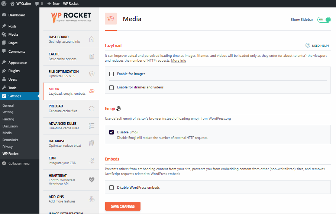Image resolution: width=336 pixels, height=214 pixels.
Task: Click the list icon beside ADVANCED RULES
Action: click(91, 126)
